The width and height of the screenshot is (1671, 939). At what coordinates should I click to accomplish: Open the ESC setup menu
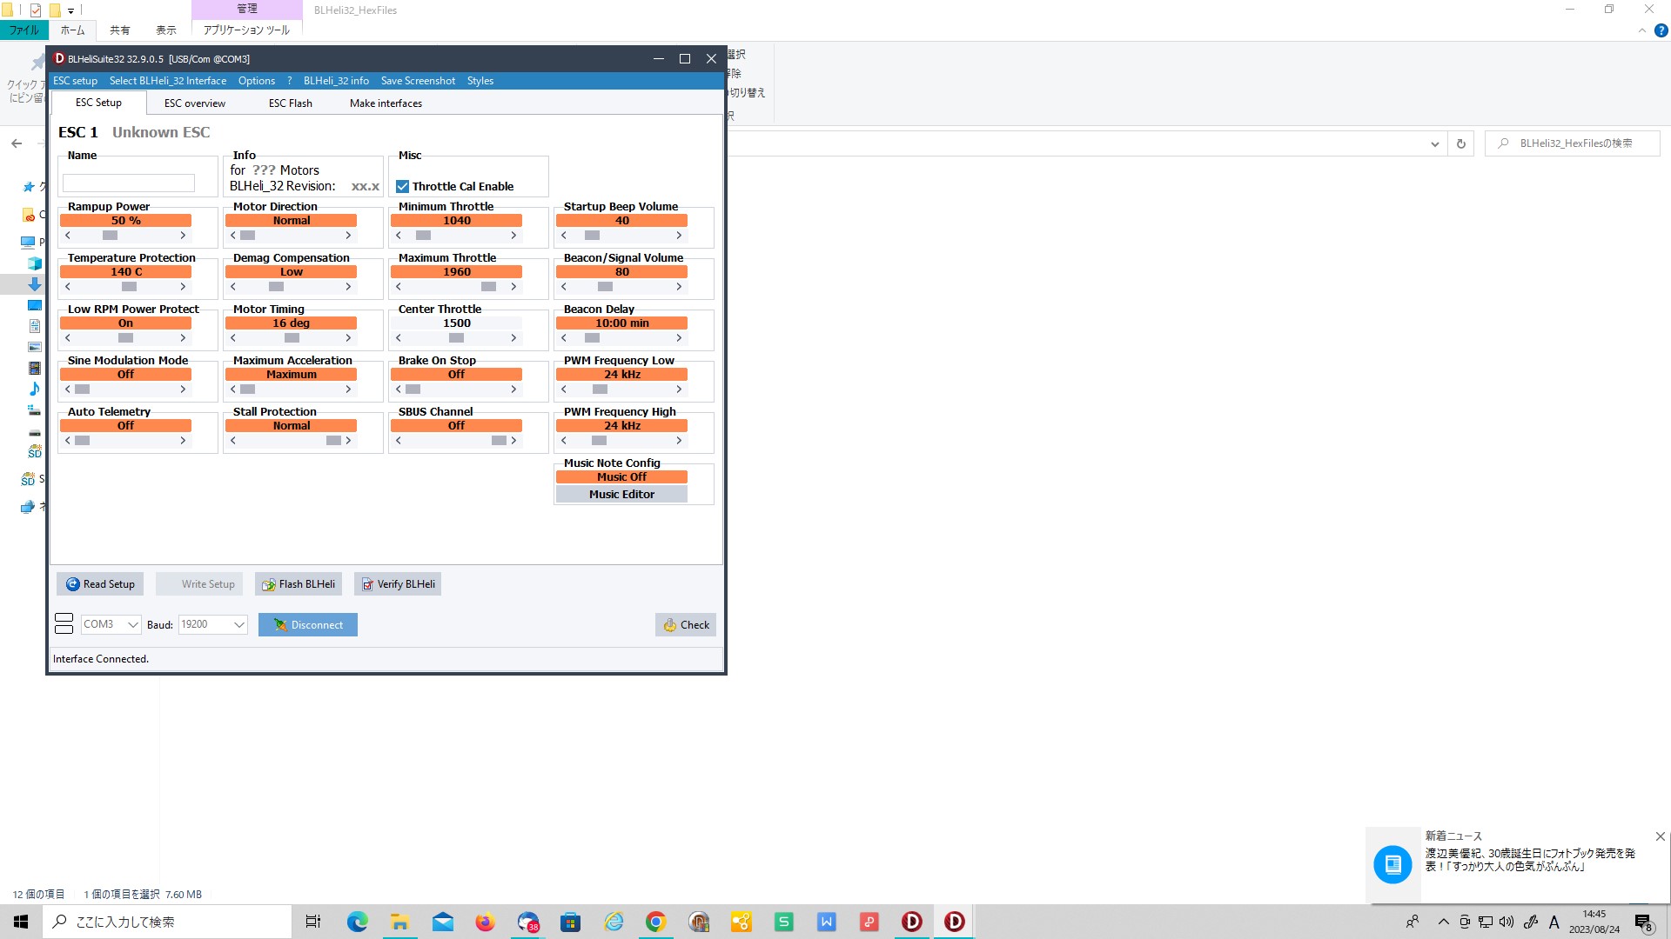tap(75, 81)
